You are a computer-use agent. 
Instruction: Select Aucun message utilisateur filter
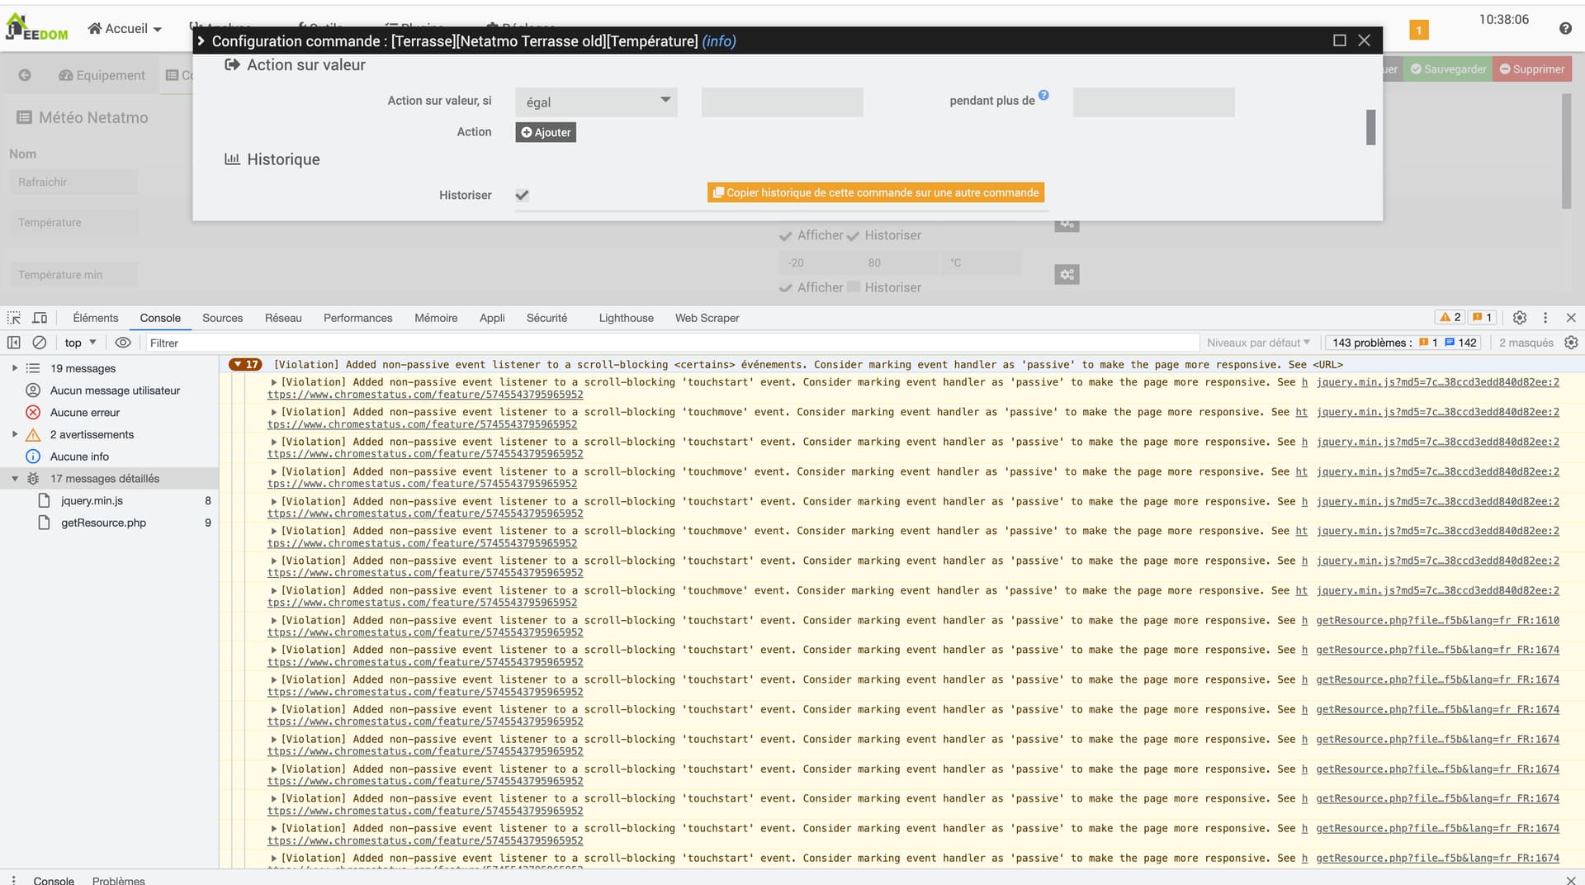[115, 390]
